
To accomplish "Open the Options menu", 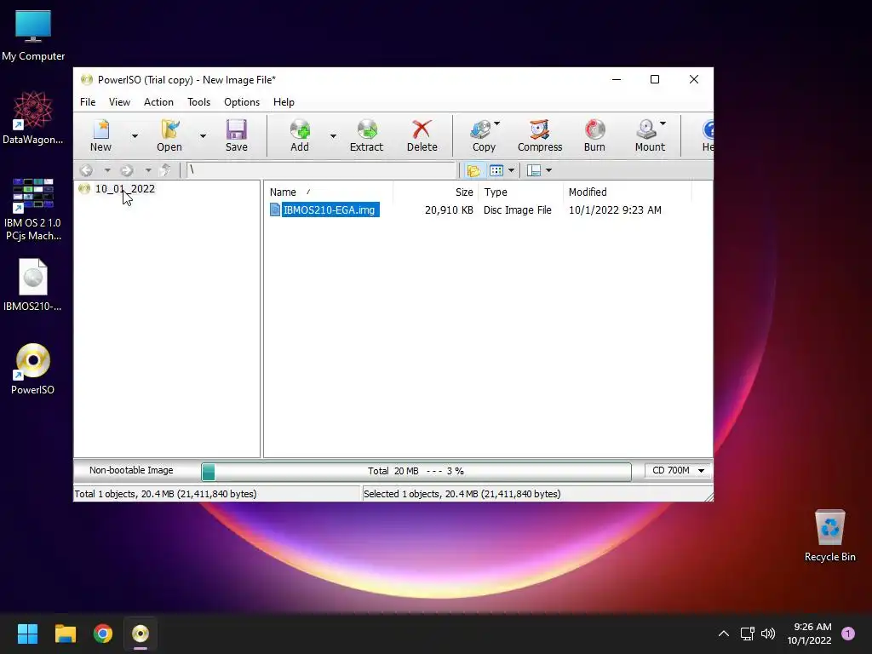I will coord(242,102).
